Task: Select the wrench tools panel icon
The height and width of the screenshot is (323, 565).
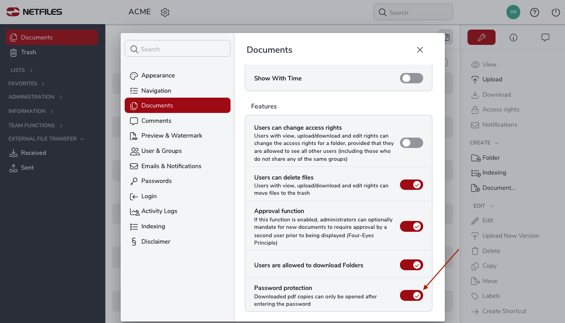Action: (481, 37)
